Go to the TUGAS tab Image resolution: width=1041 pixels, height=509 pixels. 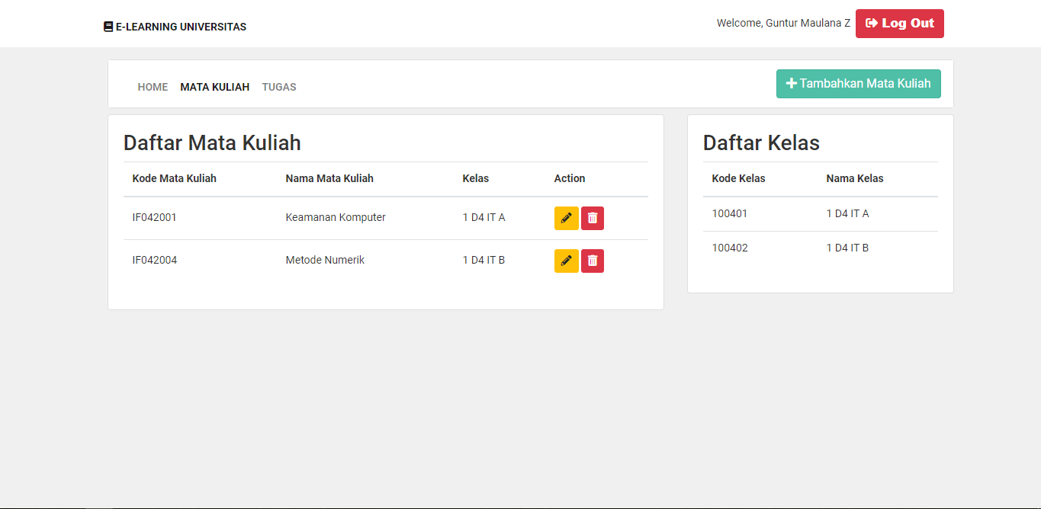(x=278, y=87)
